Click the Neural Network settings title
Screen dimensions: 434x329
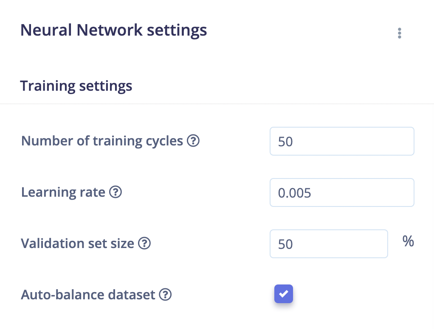click(113, 30)
